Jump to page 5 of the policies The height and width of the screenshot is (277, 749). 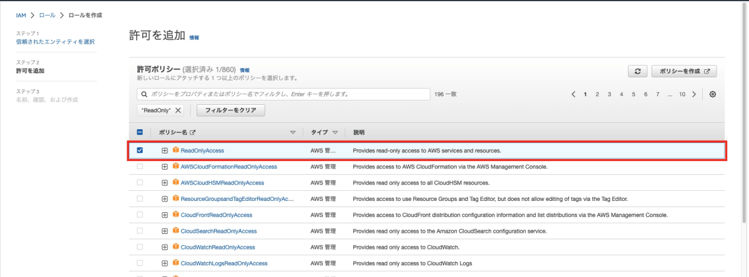[x=634, y=94]
